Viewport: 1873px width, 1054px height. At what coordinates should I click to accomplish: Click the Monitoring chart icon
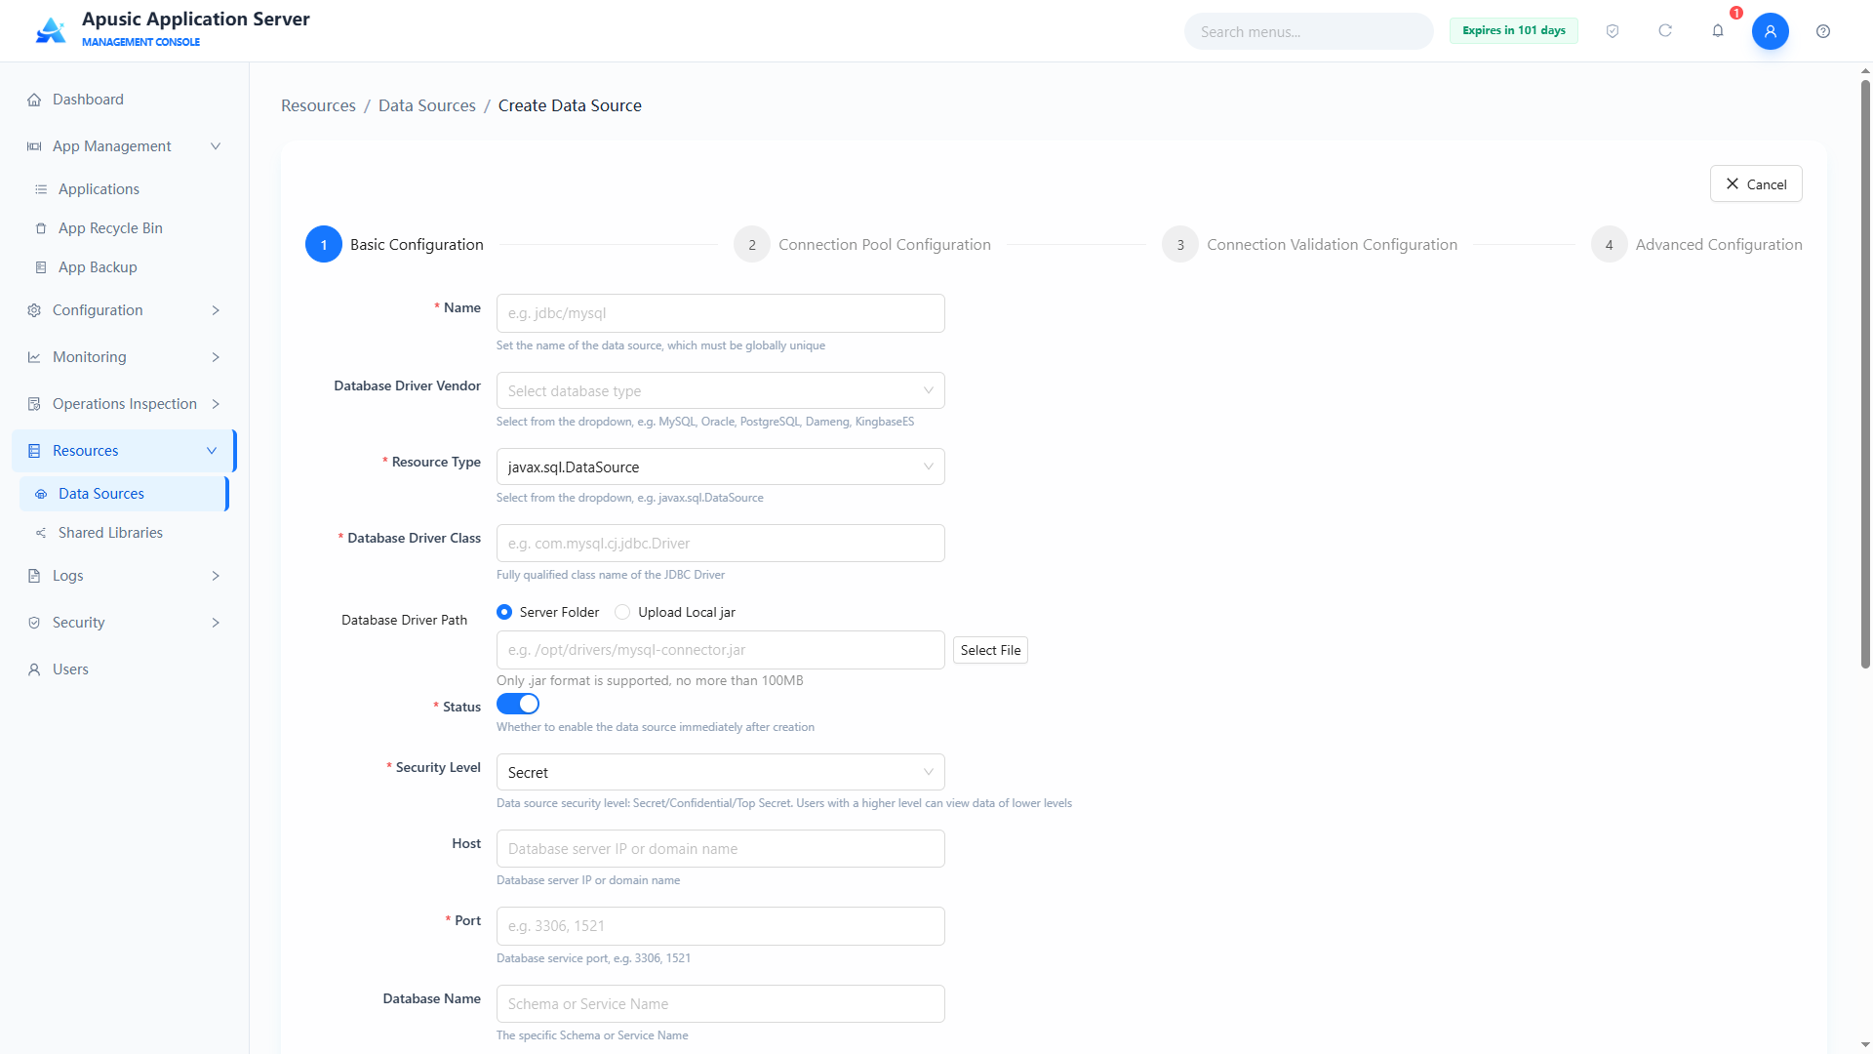tap(34, 357)
